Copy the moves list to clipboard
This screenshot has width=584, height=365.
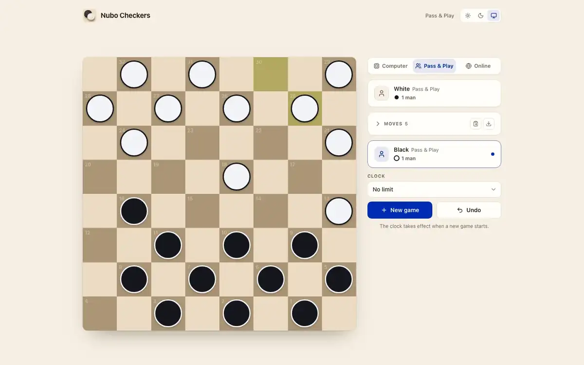pos(476,124)
